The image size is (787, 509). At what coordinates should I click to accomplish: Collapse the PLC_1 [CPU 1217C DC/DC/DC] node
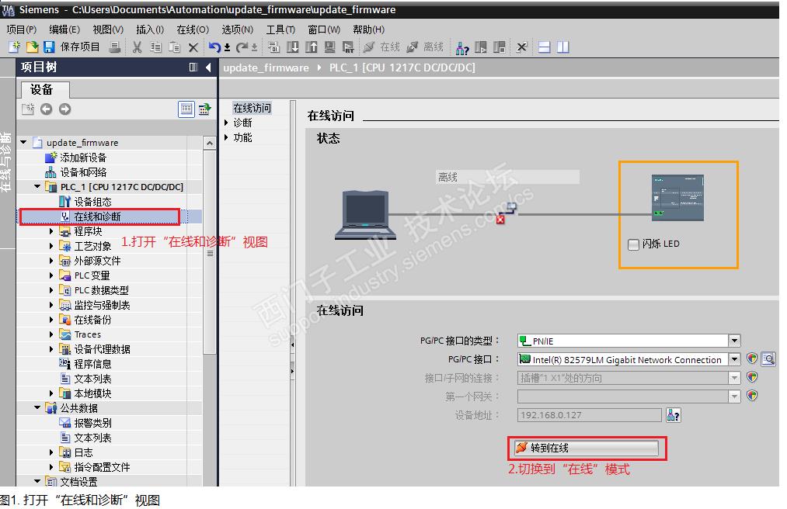(37, 186)
